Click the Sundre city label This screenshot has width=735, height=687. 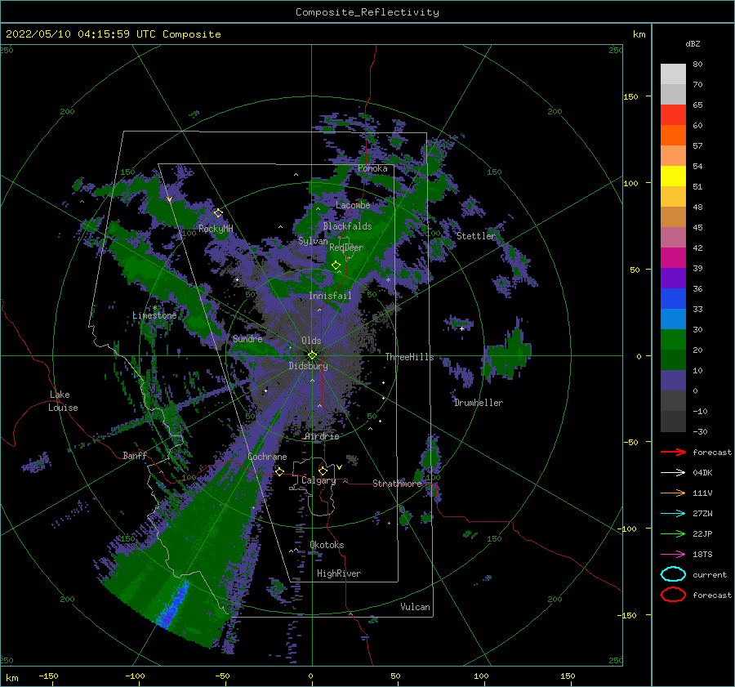pyautogui.click(x=247, y=338)
